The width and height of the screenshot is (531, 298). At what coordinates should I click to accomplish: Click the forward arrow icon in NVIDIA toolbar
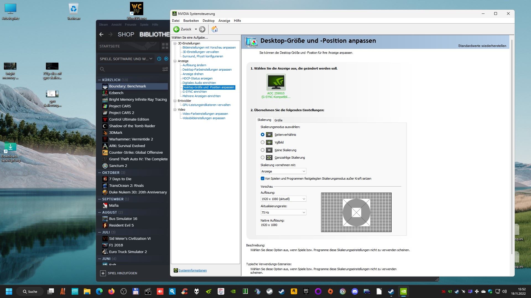[x=202, y=29]
